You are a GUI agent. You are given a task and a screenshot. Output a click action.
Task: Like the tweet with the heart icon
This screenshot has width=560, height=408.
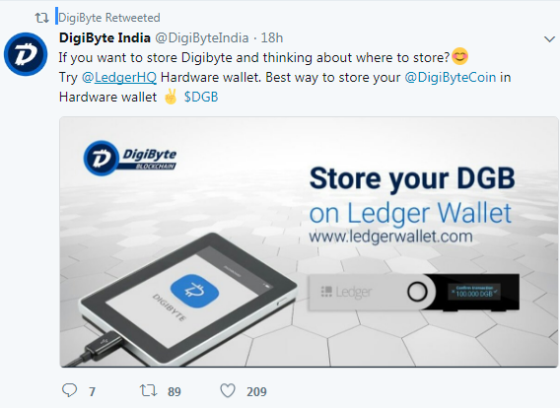tap(228, 390)
